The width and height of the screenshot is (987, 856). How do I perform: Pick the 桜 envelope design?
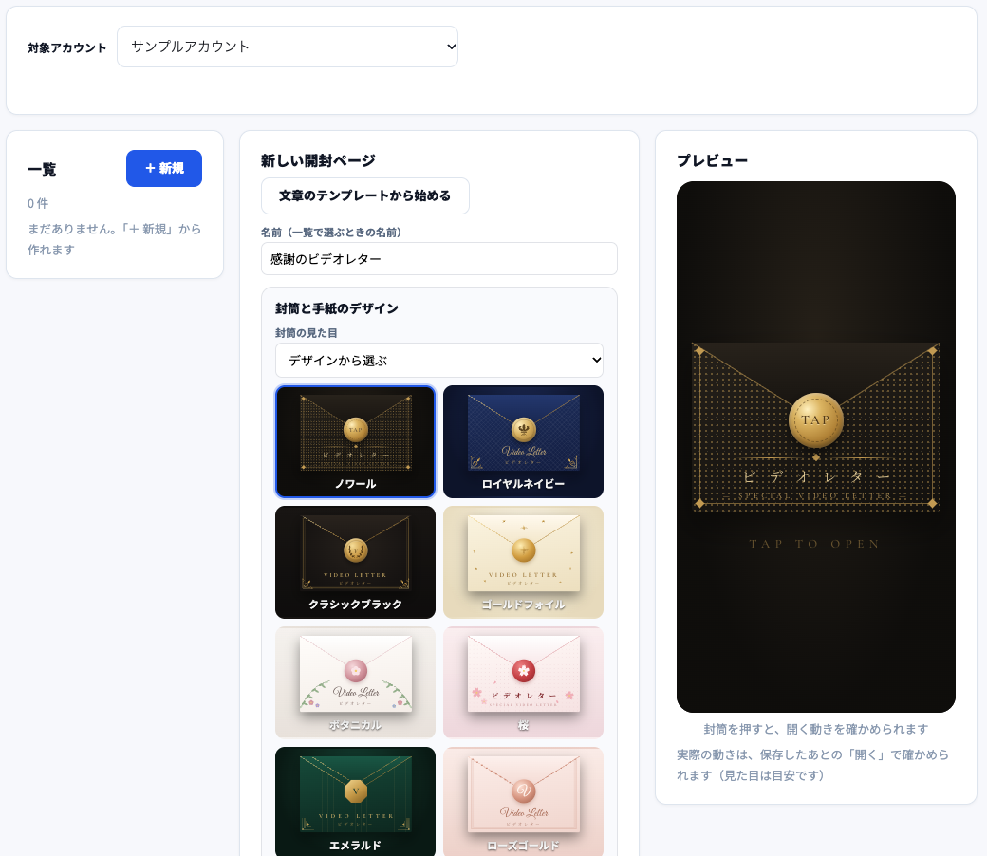pos(523,682)
